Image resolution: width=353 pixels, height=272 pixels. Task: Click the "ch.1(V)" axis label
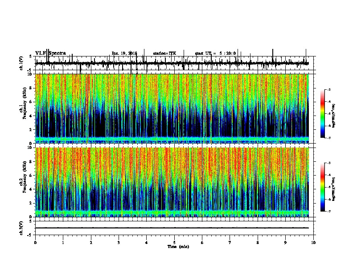click(21, 63)
